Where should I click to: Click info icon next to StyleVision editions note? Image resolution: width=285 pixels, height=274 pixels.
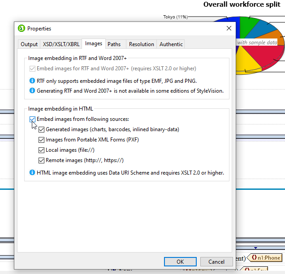(32, 90)
